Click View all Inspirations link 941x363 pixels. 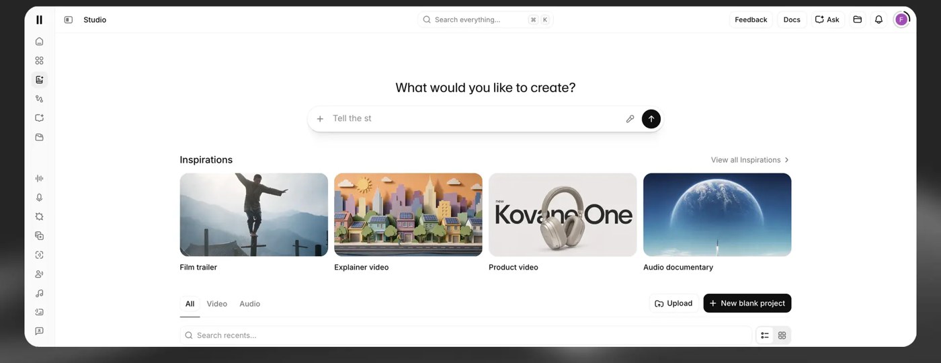click(x=750, y=160)
